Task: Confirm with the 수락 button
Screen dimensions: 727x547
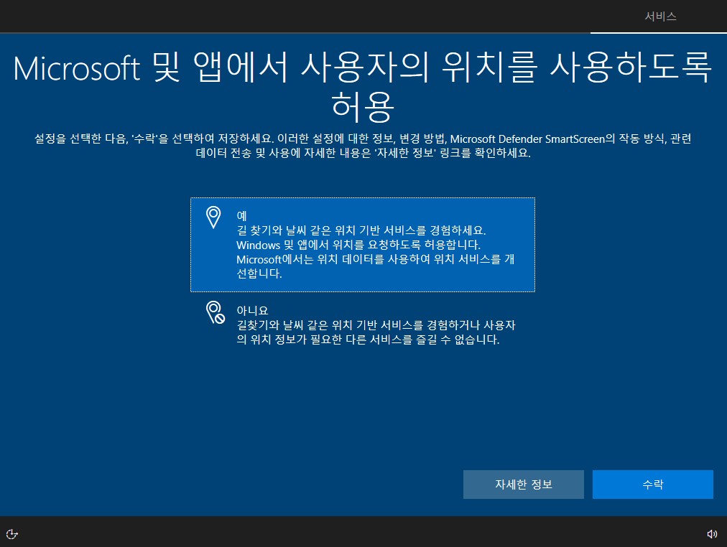Action: tap(653, 485)
